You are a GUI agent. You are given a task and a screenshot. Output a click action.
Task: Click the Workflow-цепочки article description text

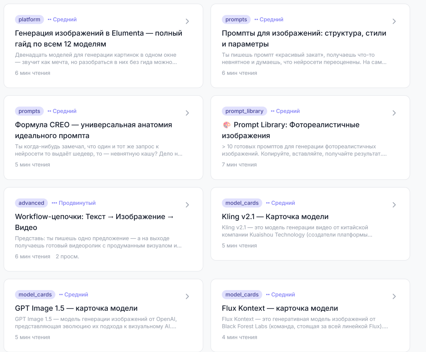tap(98, 242)
